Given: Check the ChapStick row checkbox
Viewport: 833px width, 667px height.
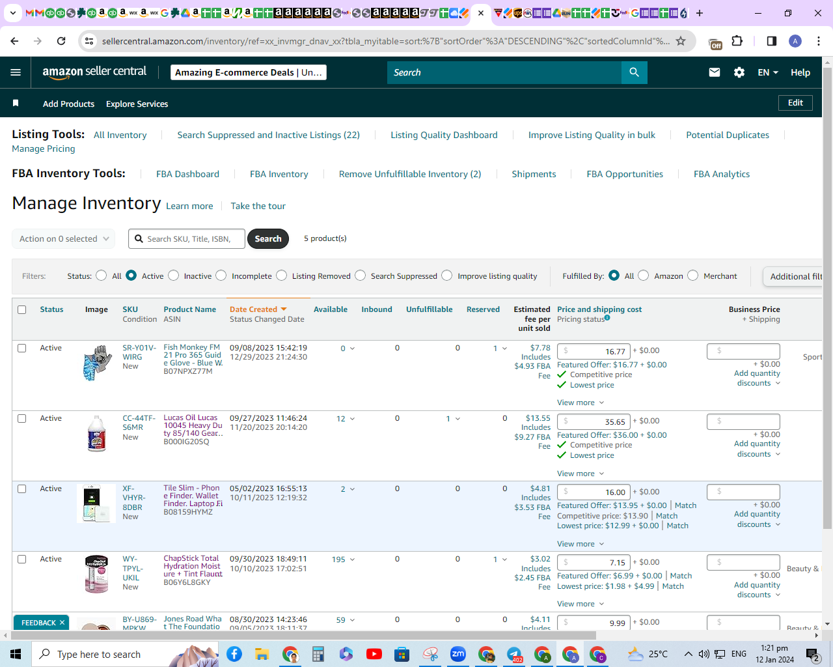Looking at the screenshot, I should [22, 559].
